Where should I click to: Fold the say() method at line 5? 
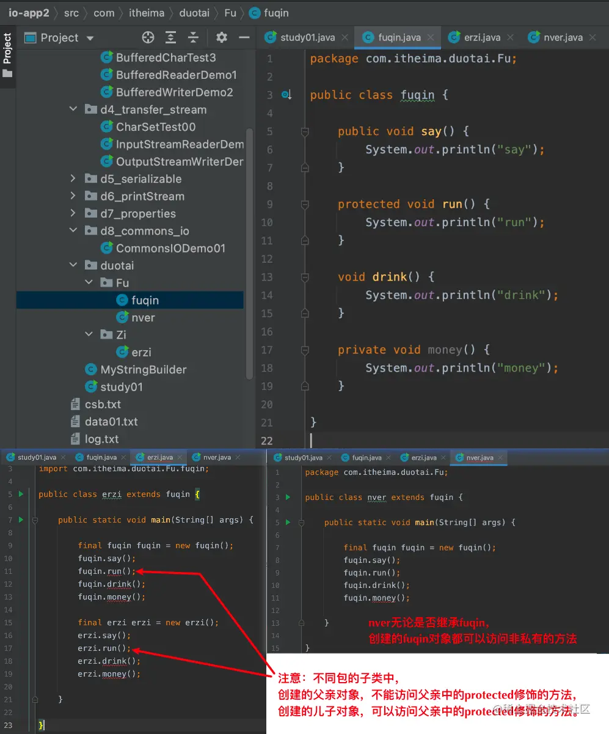click(304, 131)
